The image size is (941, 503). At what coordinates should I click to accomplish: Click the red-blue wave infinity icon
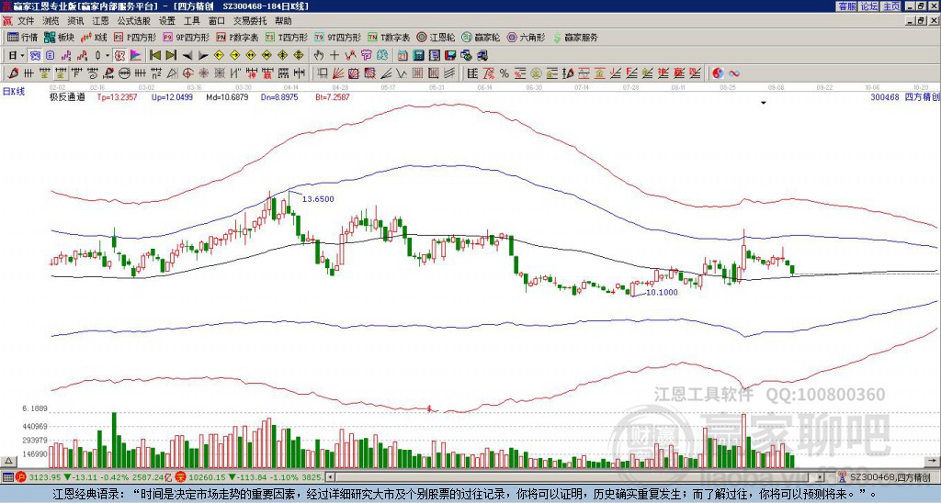click(734, 73)
